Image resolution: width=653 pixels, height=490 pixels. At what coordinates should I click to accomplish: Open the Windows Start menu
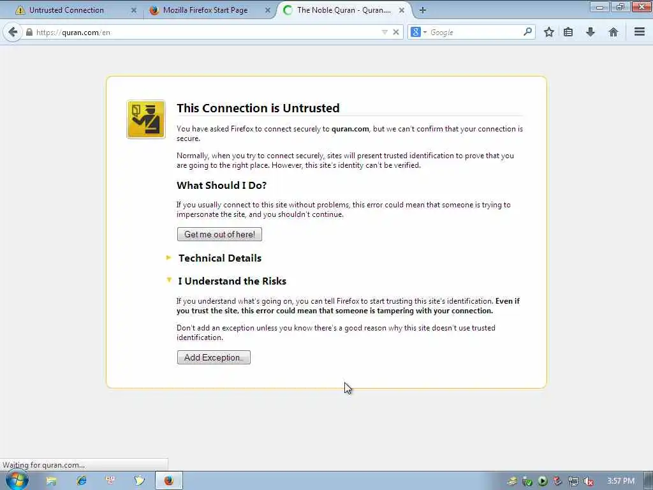tap(17, 480)
